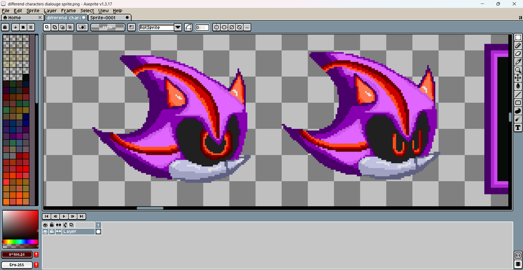The height and width of the screenshot is (270, 523).
Task: Select the Pencil tool
Action: point(518,46)
